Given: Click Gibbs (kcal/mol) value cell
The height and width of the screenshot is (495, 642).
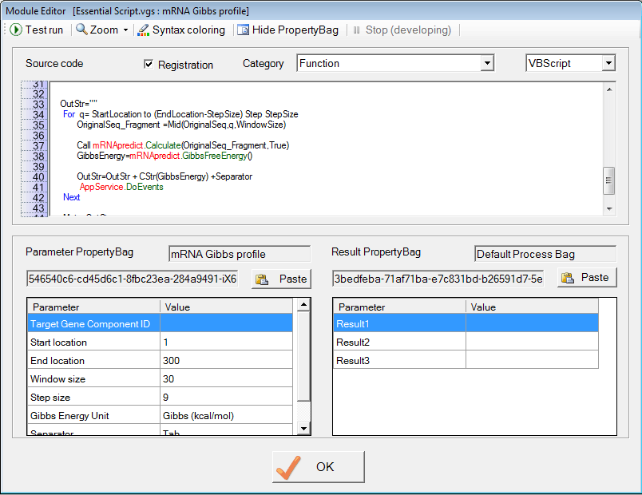Looking at the screenshot, I should (227, 416).
